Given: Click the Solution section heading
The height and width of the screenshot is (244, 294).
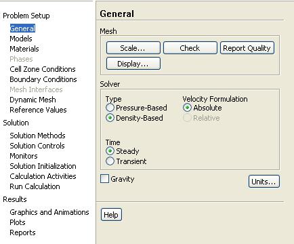Looking at the screenshot, I should [16, 123].
